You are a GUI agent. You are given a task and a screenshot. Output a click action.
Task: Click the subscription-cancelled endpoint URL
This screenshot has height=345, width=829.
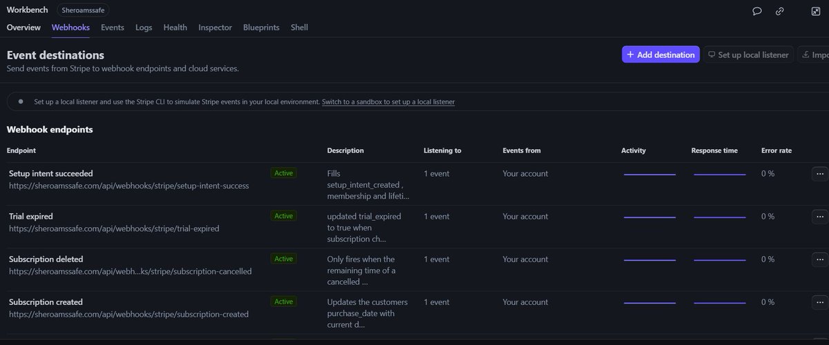point(131,271)
